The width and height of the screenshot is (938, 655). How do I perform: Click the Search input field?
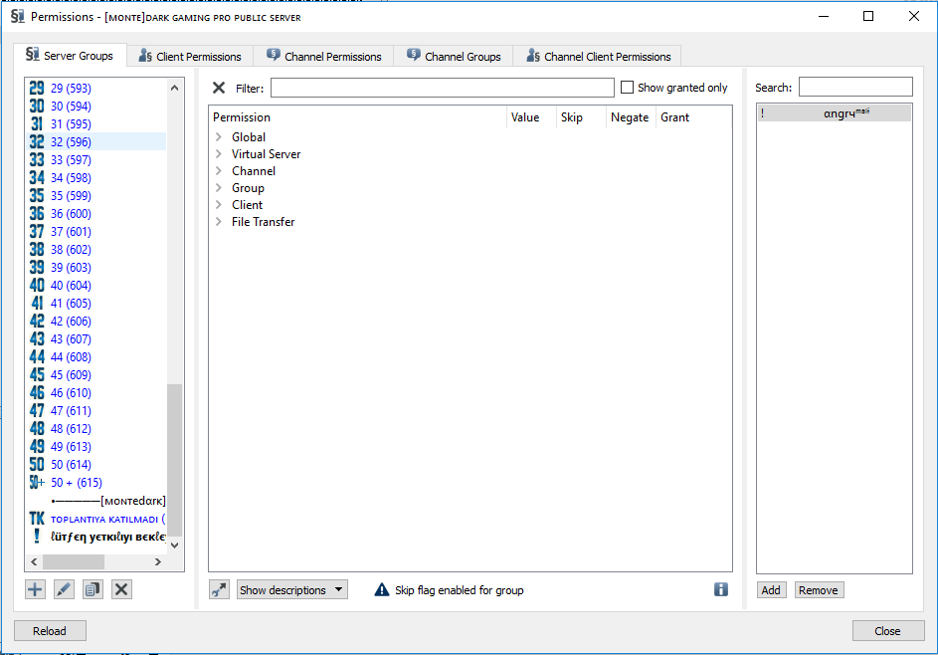pyautogui.click(x=855, y=87)
